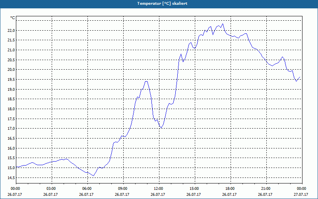Select the 16,5 y-axis value
This screenshot has width=318, height=199.
pyautogui.click(x=11, y=138)
